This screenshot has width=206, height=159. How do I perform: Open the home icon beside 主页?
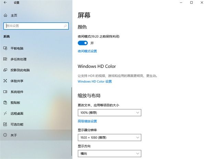tap(5, 15)
